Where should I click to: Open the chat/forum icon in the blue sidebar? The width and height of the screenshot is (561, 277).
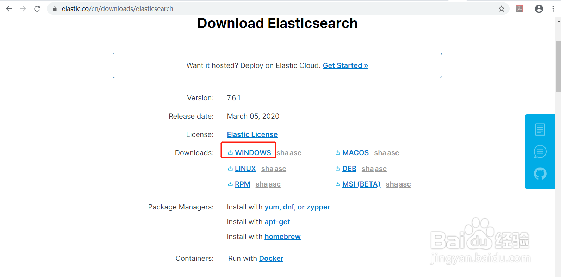pos(540,152)
